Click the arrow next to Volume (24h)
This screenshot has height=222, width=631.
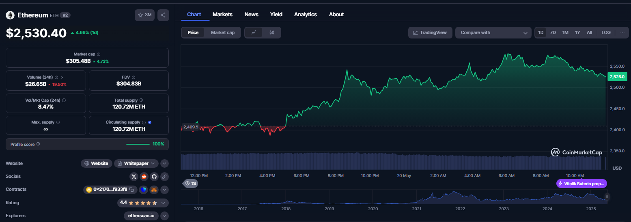[62, 77]
